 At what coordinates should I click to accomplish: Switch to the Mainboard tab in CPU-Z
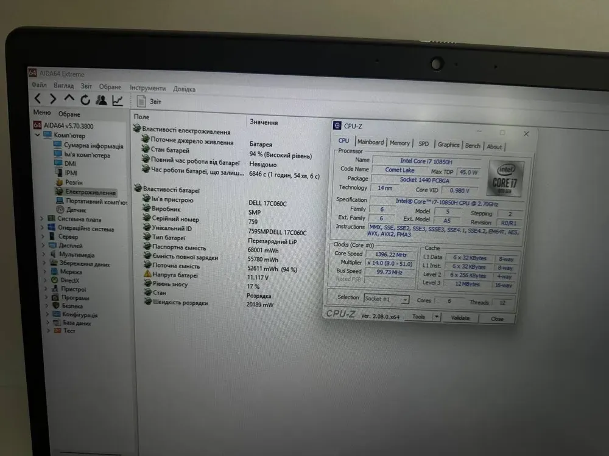point(370,142)
